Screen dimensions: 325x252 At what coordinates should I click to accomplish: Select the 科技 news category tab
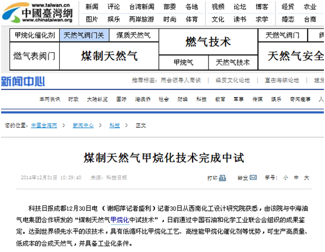[x=202, y=99]
